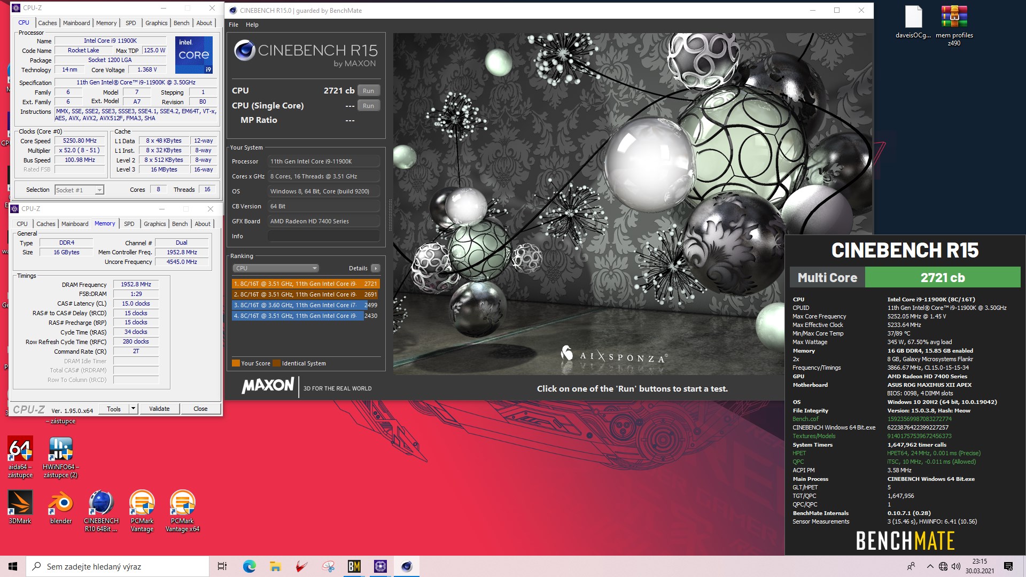Expand the CPU-Z Tools dropdown arrow

[x=133, y=409]
